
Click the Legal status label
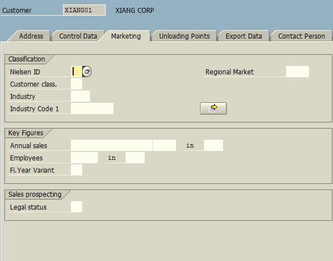(28, 207)
